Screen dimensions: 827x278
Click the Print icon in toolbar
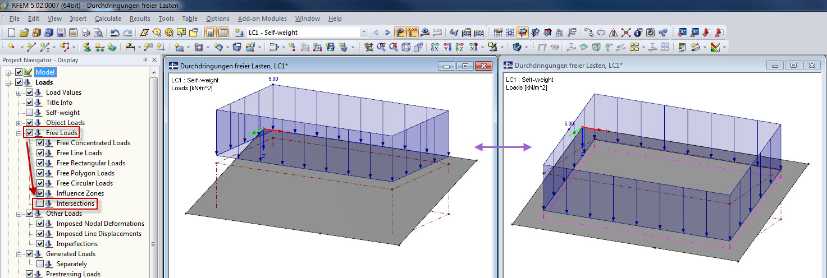[85, 33]
